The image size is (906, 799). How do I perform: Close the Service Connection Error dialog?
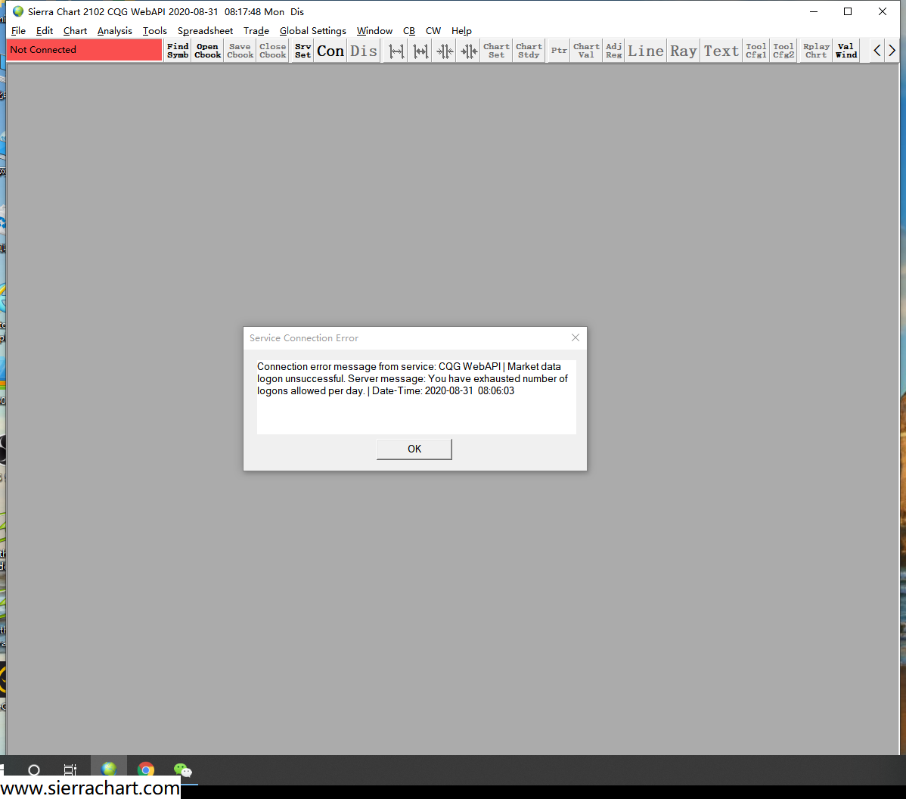(576, 337)
